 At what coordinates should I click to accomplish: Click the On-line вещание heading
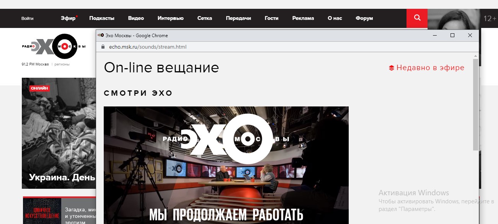point(161,68)
